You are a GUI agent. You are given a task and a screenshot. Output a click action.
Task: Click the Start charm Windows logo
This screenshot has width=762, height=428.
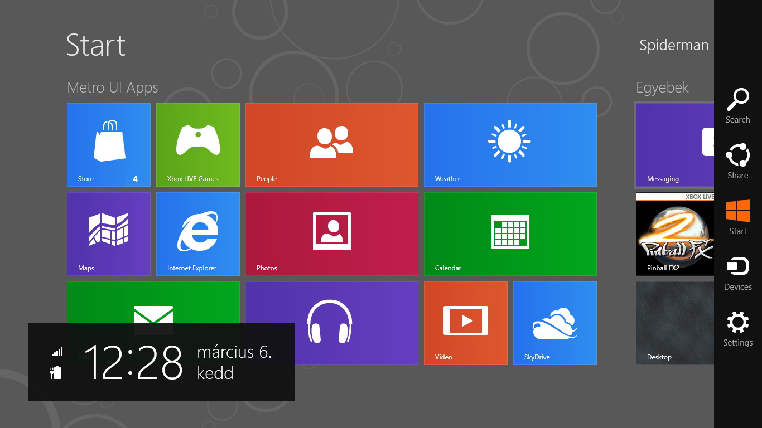coord(737,211)
